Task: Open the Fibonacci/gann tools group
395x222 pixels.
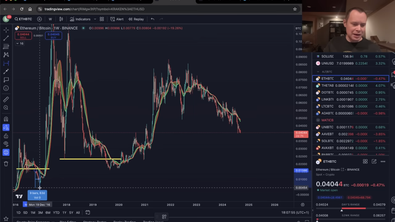Action: [x=6, y=46]
